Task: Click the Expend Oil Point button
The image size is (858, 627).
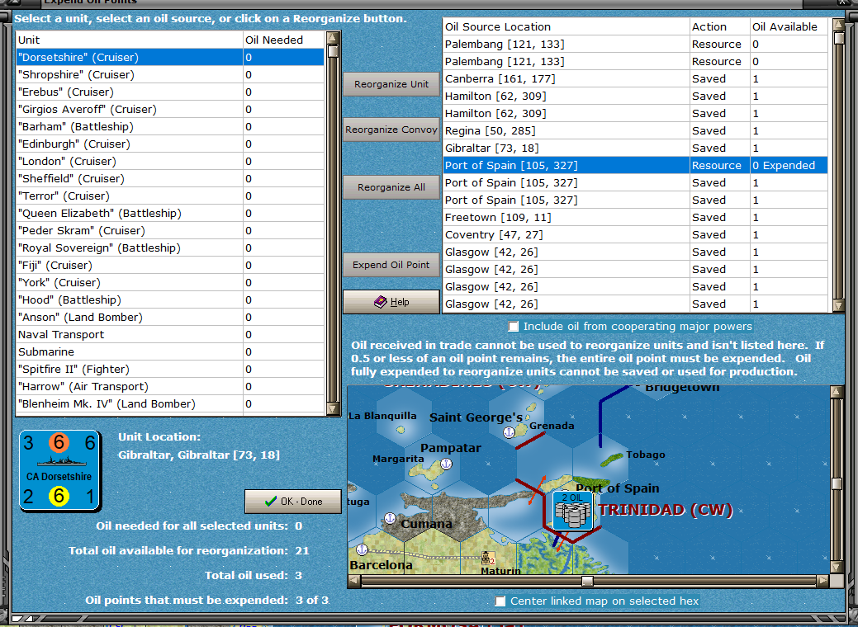Action: point(391,265)
